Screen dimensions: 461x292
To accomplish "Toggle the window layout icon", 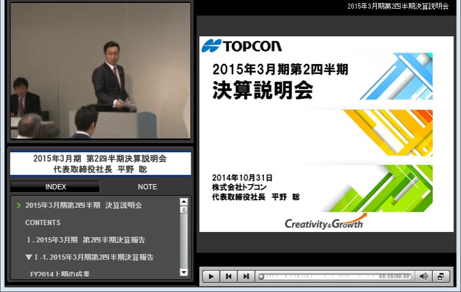I will tap(441, 276).
